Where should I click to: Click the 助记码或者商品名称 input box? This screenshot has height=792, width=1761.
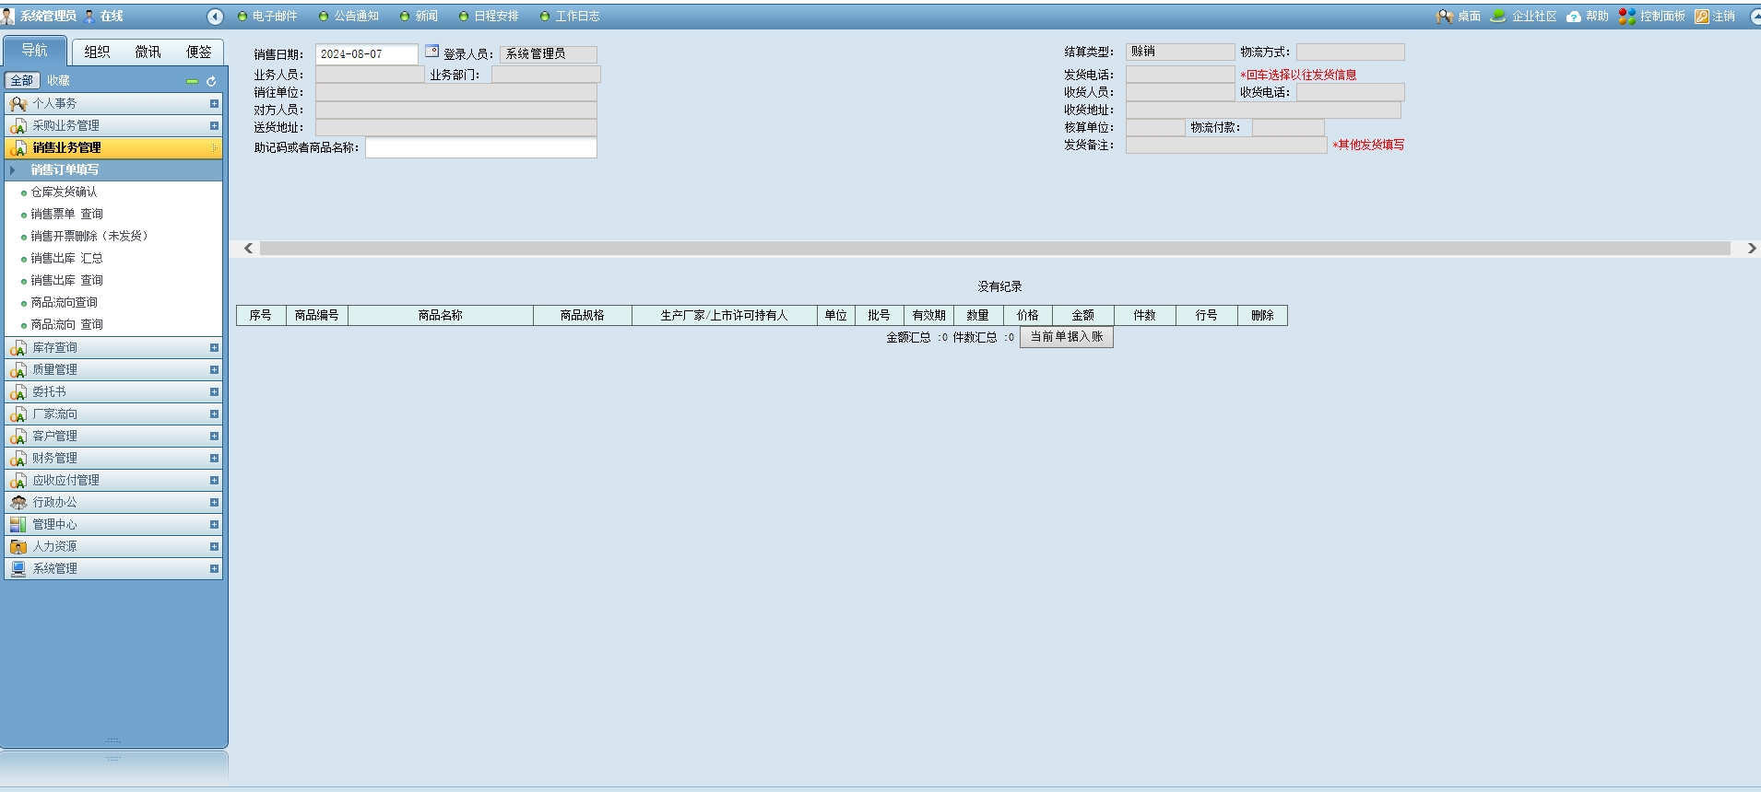(481, 148)
